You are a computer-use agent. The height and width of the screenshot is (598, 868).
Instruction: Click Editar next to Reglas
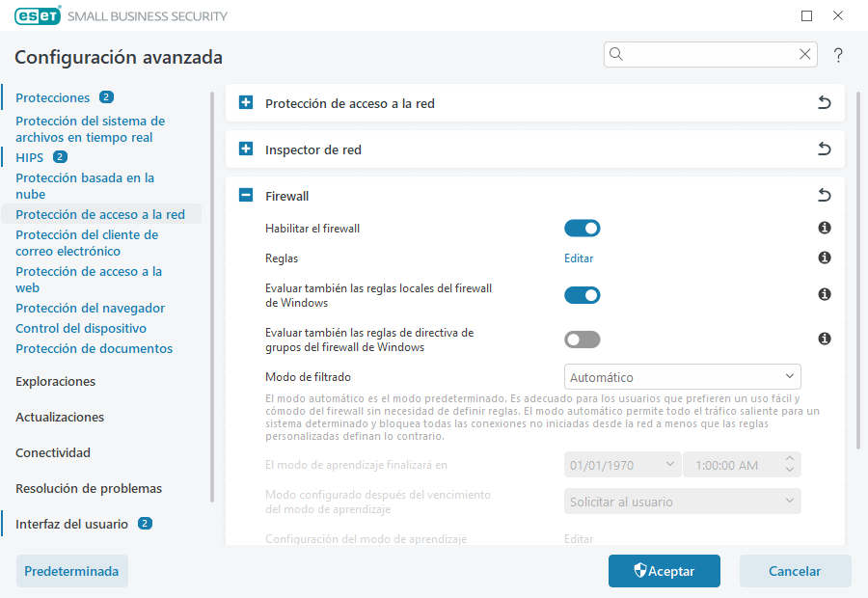(x=579, y=258)
